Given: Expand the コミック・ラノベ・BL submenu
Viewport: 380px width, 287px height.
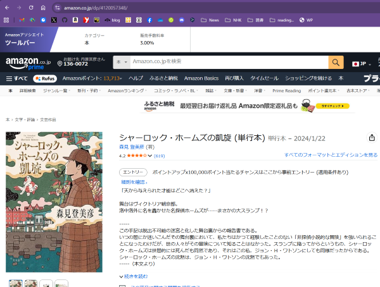Looking at the screenshot, I should pos(176,91).
